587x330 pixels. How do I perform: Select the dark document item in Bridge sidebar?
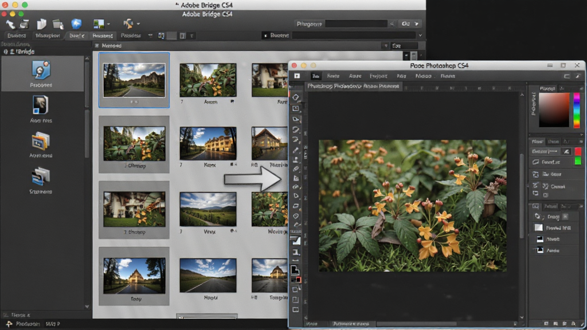coord(41,109)
